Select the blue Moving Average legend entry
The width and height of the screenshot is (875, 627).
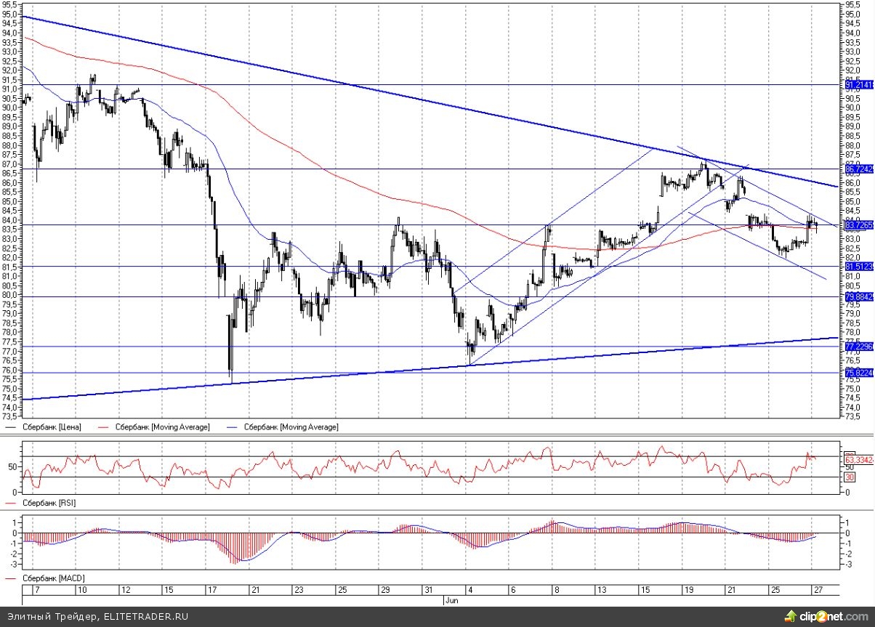coord(286,427)
